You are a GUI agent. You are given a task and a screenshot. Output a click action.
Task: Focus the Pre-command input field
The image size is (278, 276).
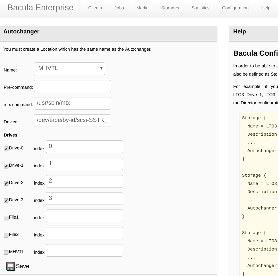coord(73,86)
